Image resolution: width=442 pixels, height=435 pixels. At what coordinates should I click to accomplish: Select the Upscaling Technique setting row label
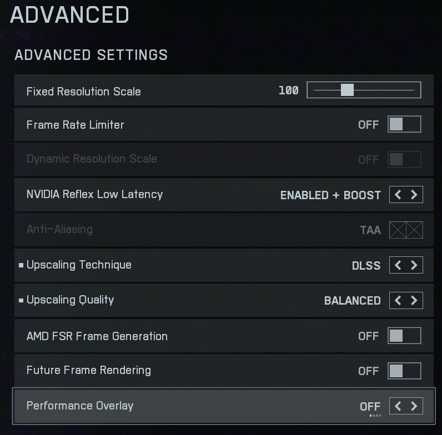pyautogui.click(x=79, y=265)
